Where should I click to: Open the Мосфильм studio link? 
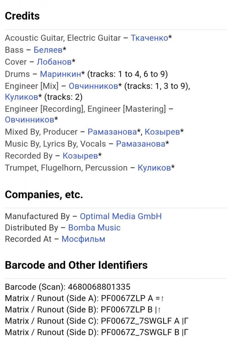click(x=83, y=239)
